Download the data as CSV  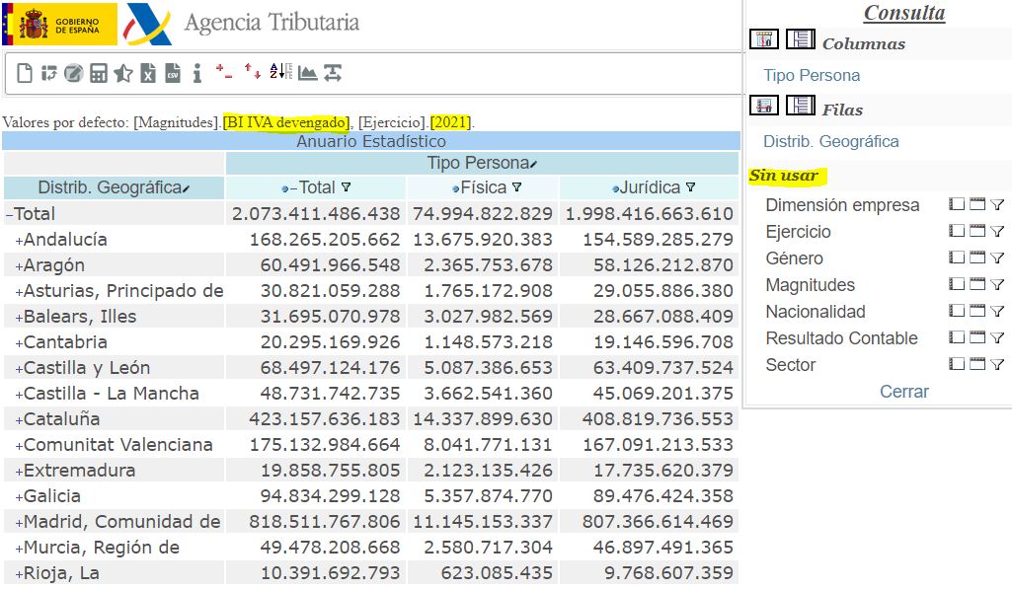tap(173, 73)
